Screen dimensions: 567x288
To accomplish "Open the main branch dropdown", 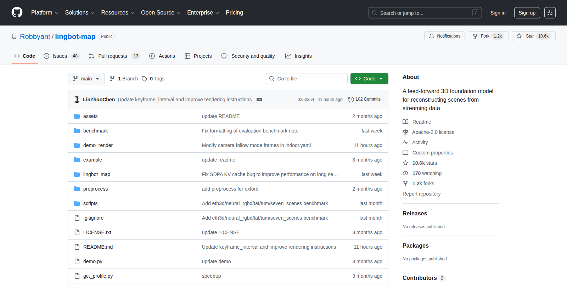I will (x=86, y=79).
